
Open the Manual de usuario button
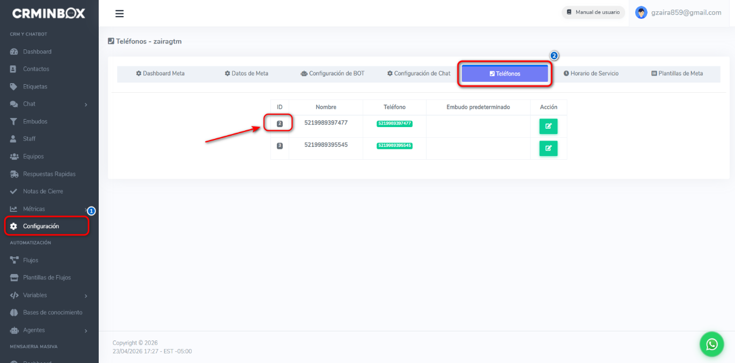click(593, 12)
